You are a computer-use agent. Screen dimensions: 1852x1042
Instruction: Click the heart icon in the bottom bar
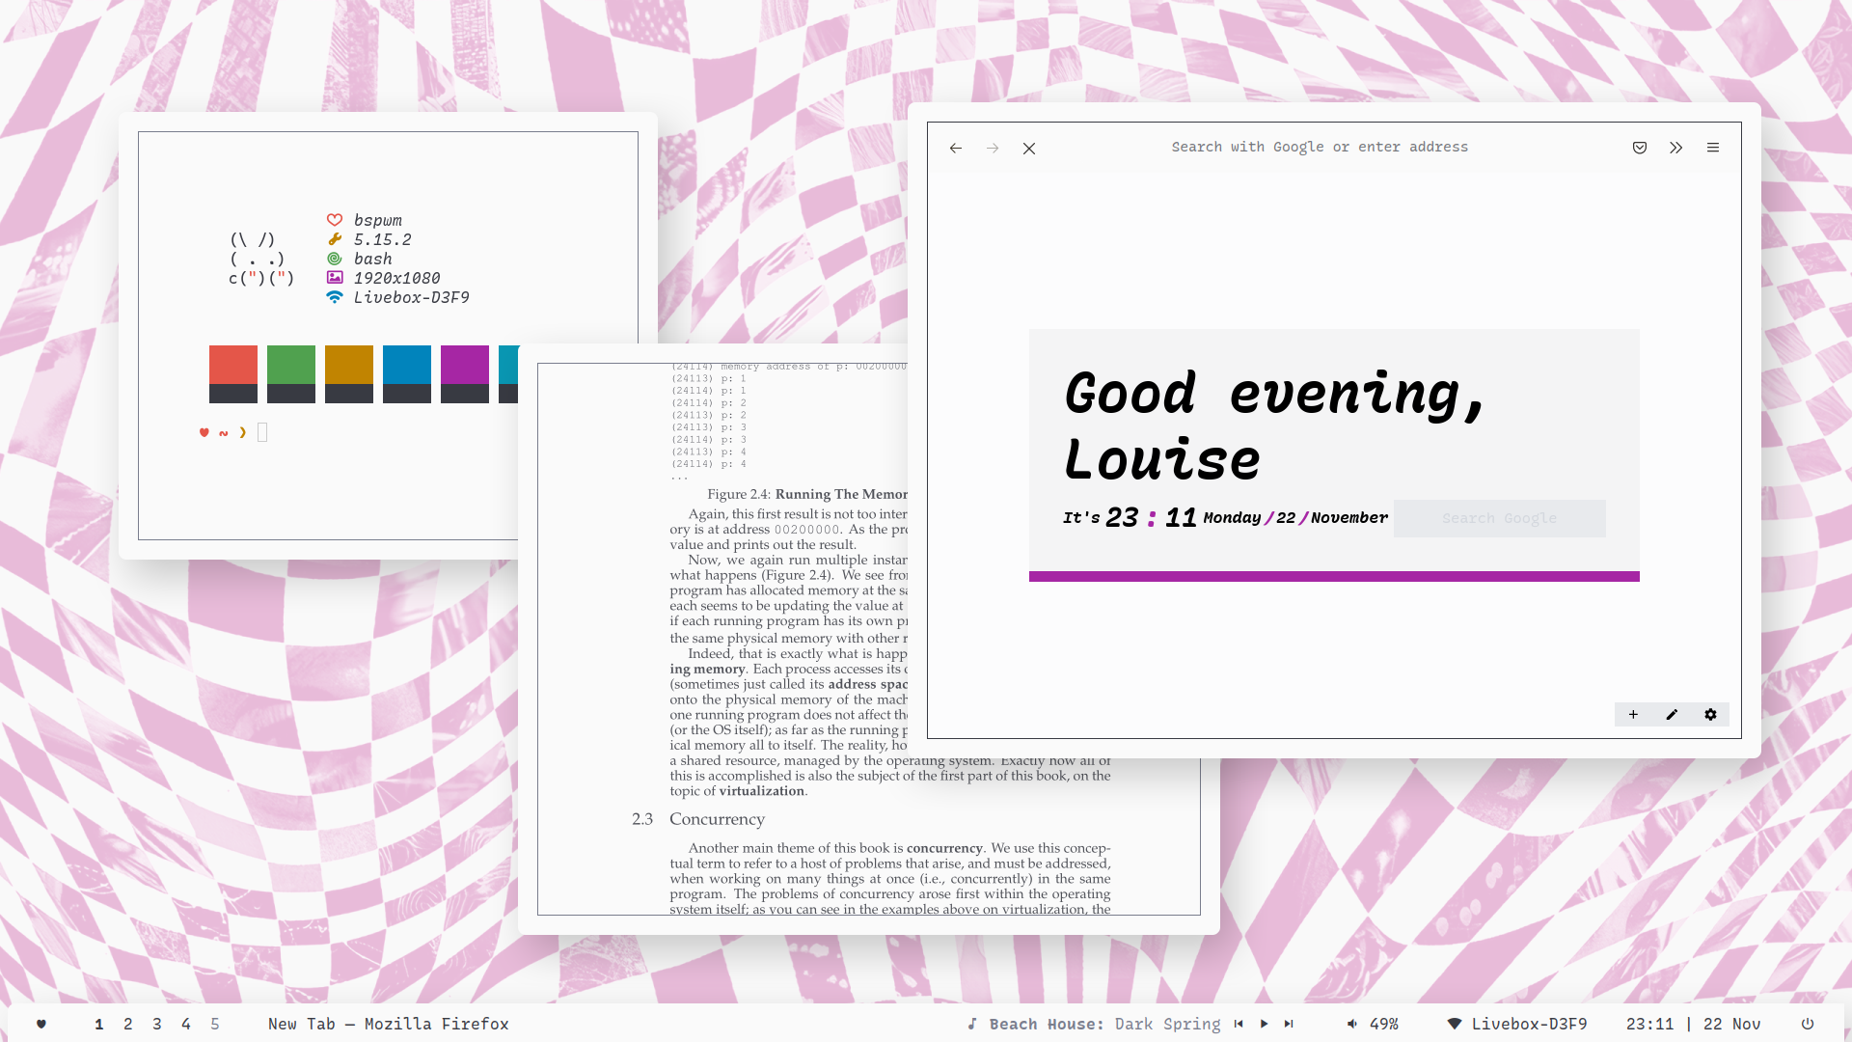(x=41, y=1024)
